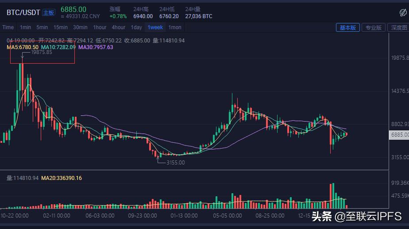This screenshot has width=409, height=229.
Task: Activate the 基本版 basic view
Action: coord(347,27)
